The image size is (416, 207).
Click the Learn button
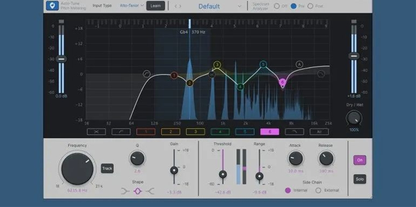click(155, 6)
